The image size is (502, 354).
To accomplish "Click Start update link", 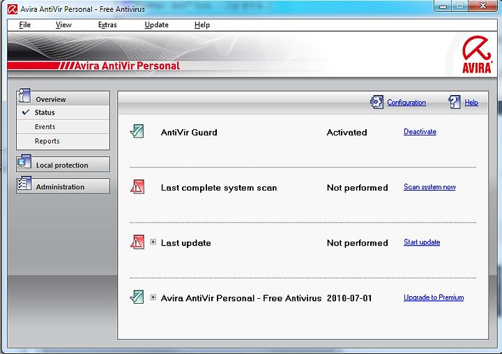I will pos(422,242).
